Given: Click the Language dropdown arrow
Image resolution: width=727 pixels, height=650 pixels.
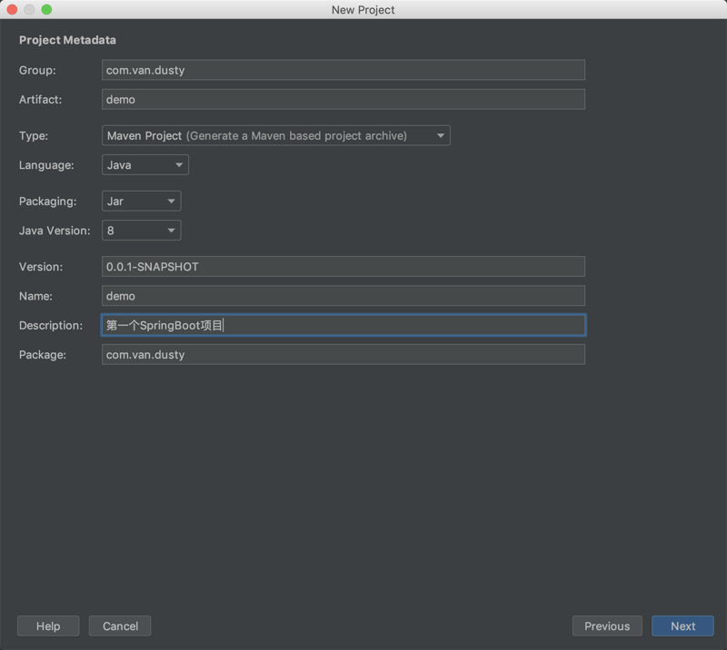Looking at the screenshot, I should [x=179, y=165].
